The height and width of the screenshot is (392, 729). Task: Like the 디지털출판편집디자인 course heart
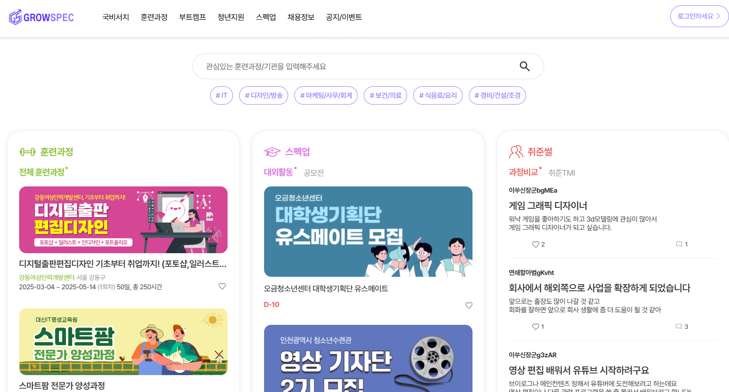pos(222,286)
